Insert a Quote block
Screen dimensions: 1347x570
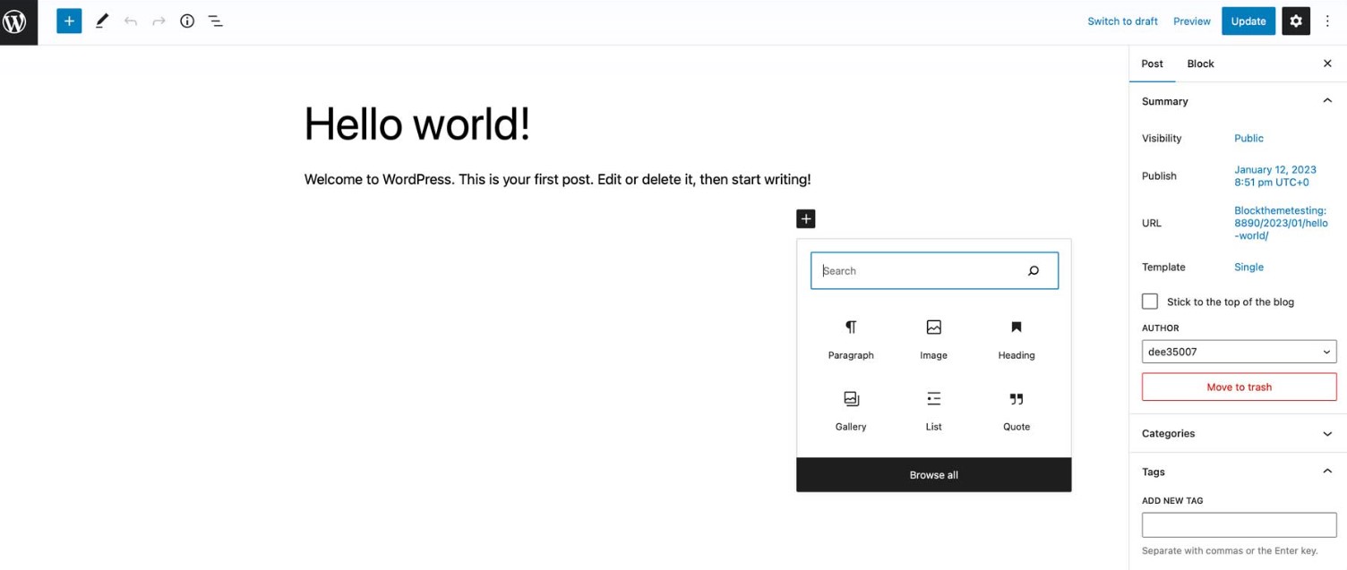[1017, 412]
